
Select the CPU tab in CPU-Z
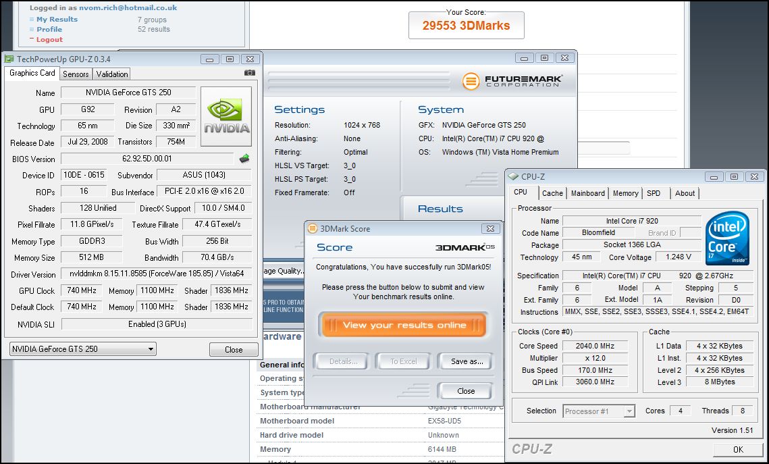[x=521, y=192]
